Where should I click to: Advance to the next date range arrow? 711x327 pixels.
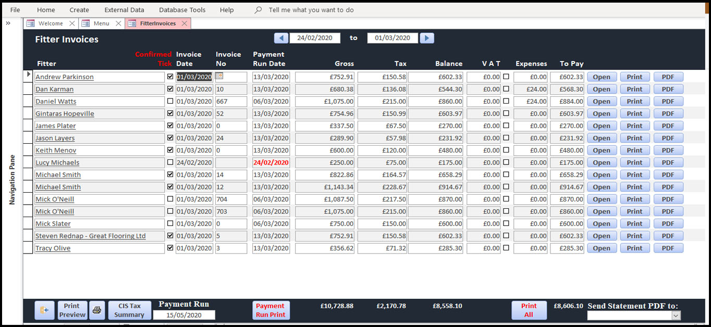pyautogui.click(x=427, y=38)
